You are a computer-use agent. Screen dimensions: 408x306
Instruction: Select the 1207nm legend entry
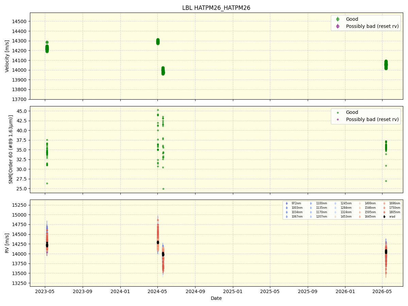319,217
